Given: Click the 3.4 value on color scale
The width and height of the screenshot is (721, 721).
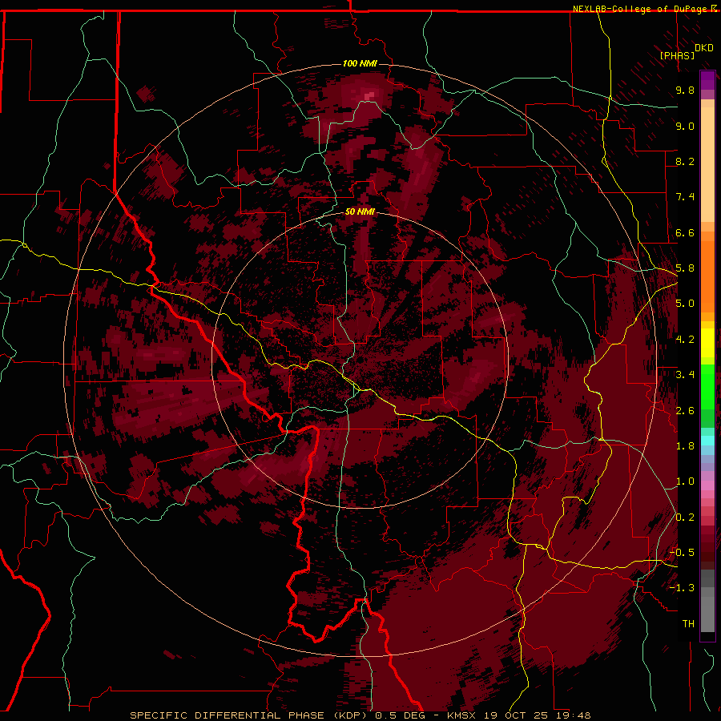Looking at the screenshot, I should (x=685, y=375).
